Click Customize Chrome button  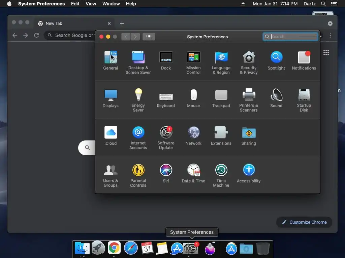pyautogui.click(x=304, y=222)
